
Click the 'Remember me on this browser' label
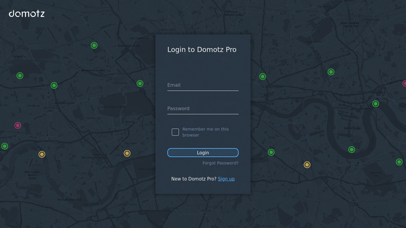tap(206, 132)
